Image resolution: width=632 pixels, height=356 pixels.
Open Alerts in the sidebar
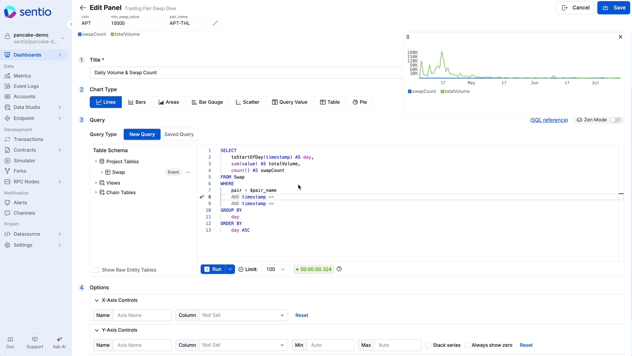(20, 203)
